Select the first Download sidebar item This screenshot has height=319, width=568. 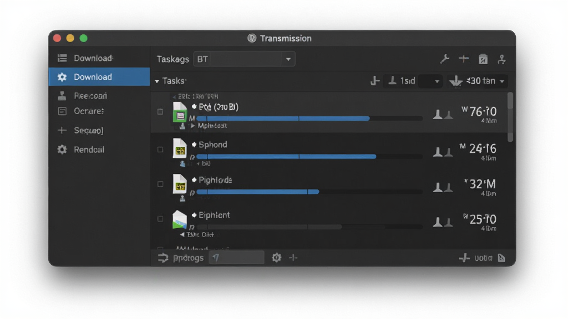pos(99,58)
